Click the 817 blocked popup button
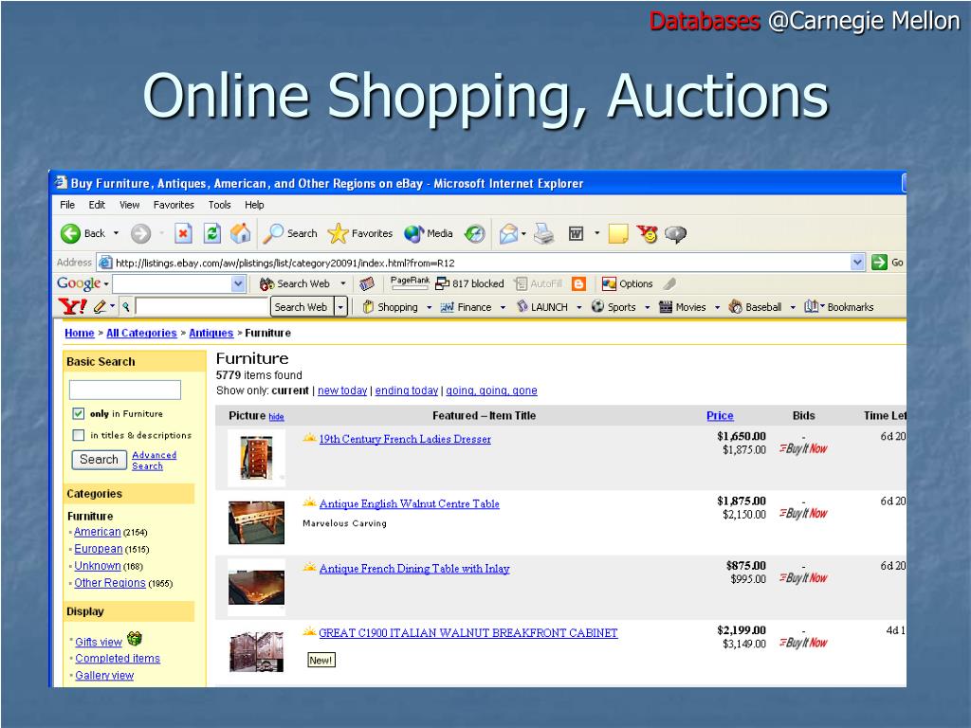This screenshot has width=971, height=728. 470,283
